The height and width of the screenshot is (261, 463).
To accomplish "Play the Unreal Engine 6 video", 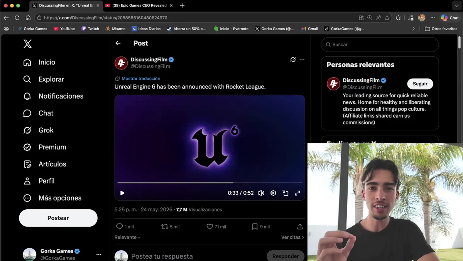I will 122,193.
